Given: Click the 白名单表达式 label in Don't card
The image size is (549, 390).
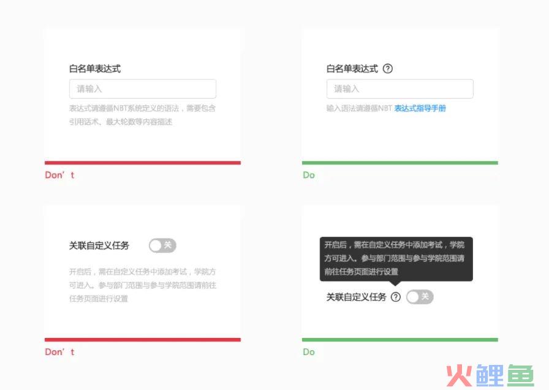Looking at the screenshot, I should pos(95,69).
